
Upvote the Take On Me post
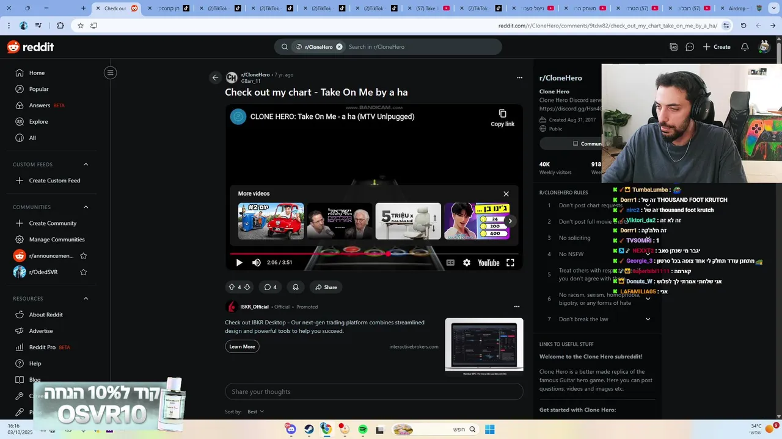pos(232,287)
